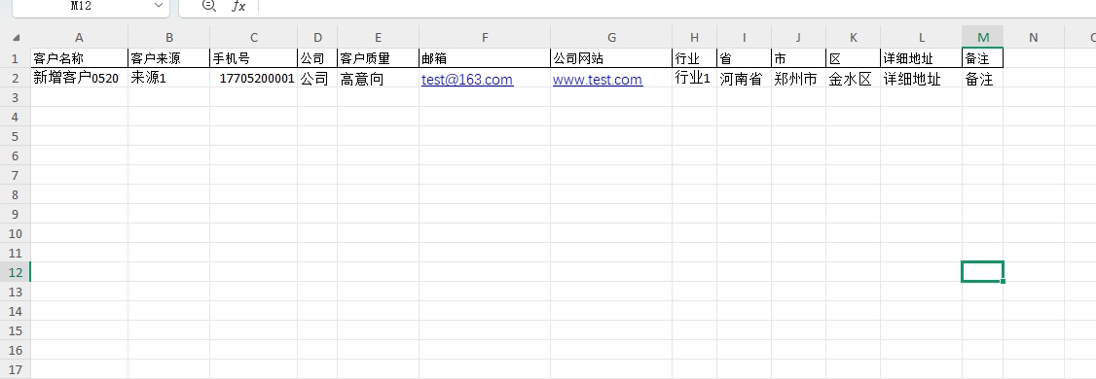Click the select-all corner triangle
Screen dimensions: 1096x379
(16, 38)
